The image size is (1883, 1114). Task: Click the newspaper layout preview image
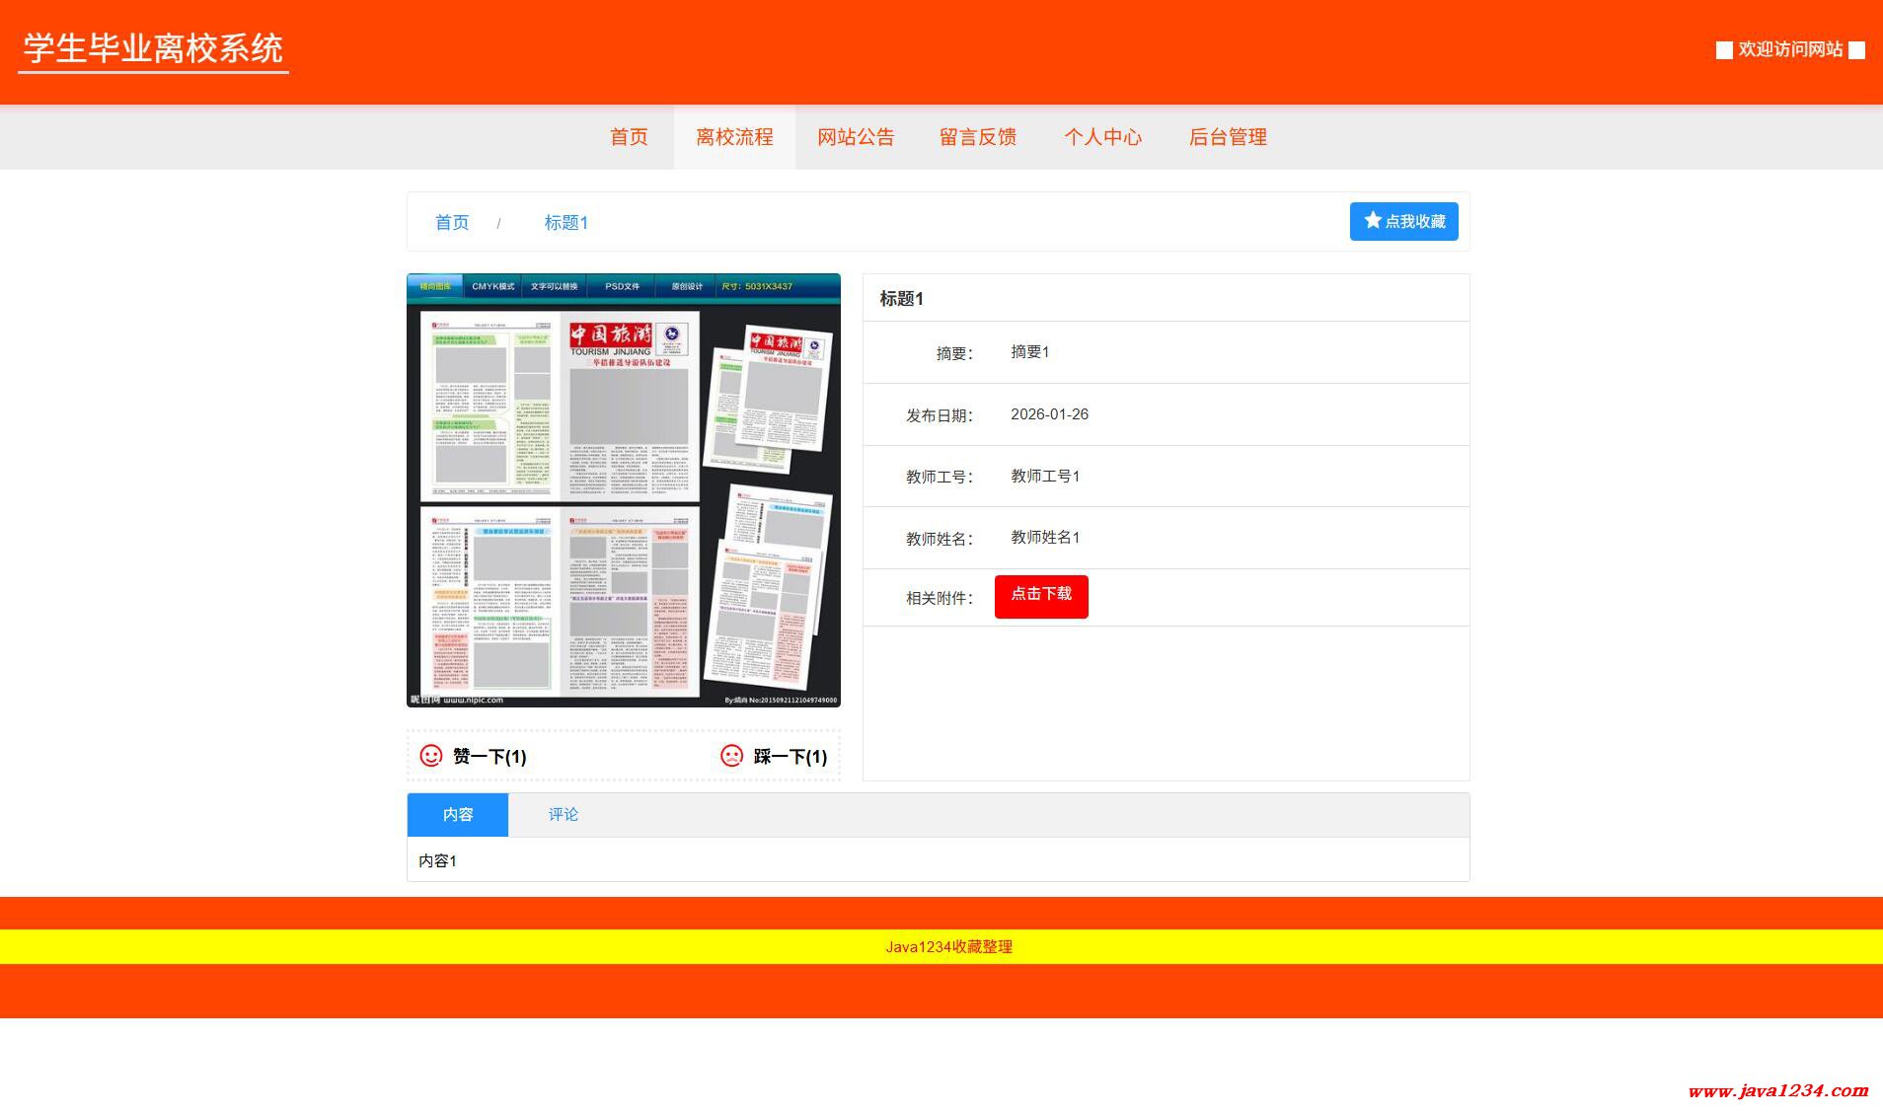(624, 490)
